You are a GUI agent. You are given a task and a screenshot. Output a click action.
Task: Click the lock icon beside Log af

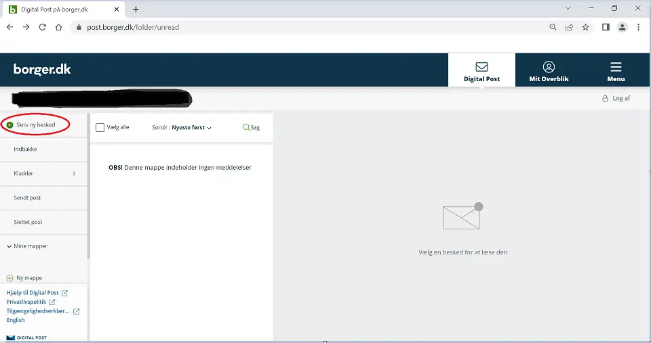point(606,98)
